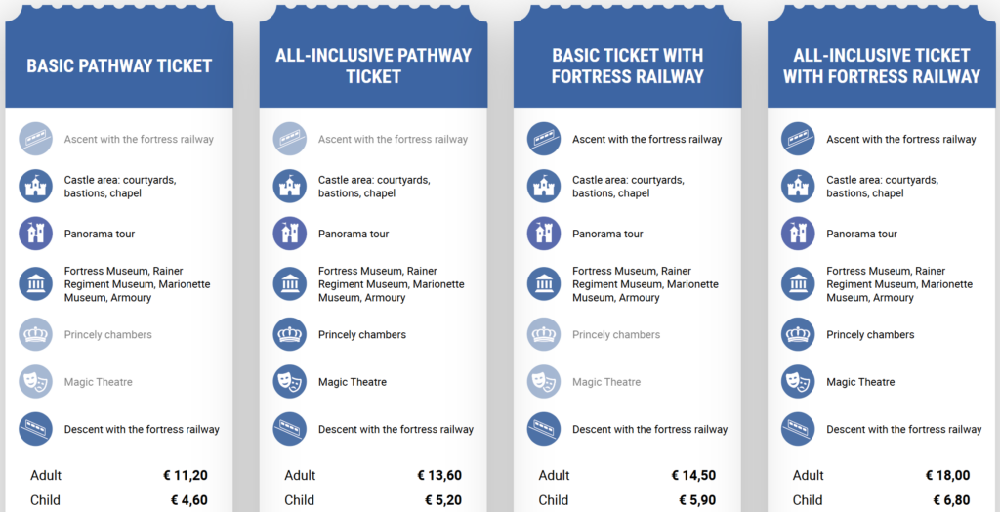Click the greyed crown icon in Basic Fortress Railway ticket

544,334
